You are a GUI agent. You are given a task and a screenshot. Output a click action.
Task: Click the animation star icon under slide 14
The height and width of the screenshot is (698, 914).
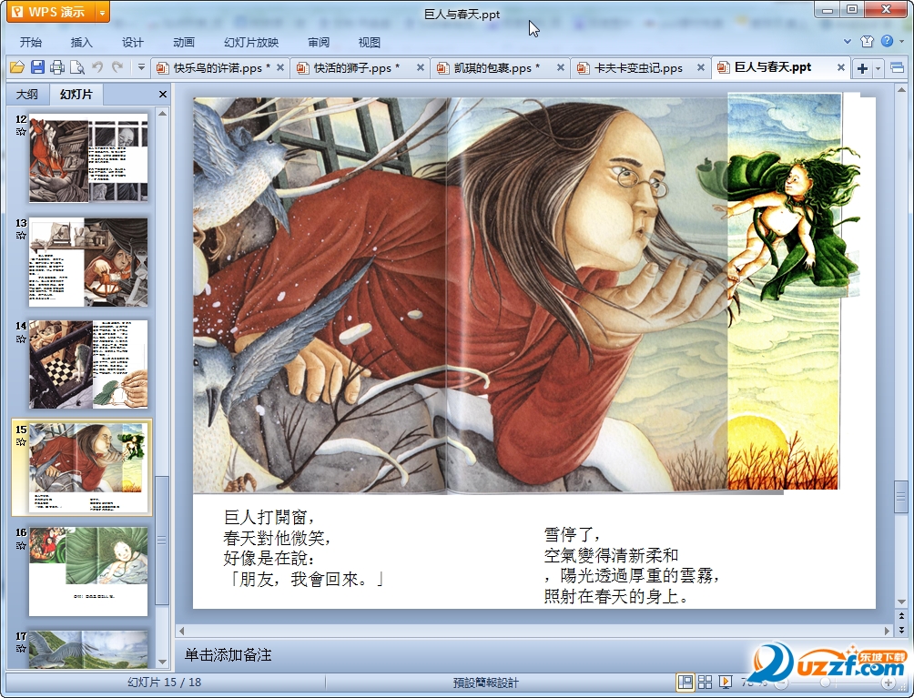click(x=22, y=339)
